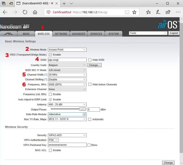Click WPA Preshared Key field
The height and width of the screenshot is (165, 183).
point(67,145)
